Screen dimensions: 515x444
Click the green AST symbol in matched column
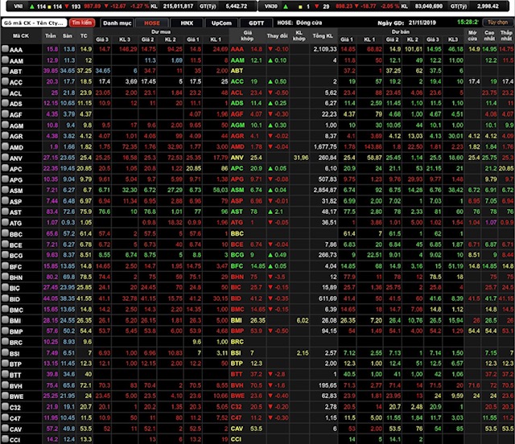coord(237,212)
